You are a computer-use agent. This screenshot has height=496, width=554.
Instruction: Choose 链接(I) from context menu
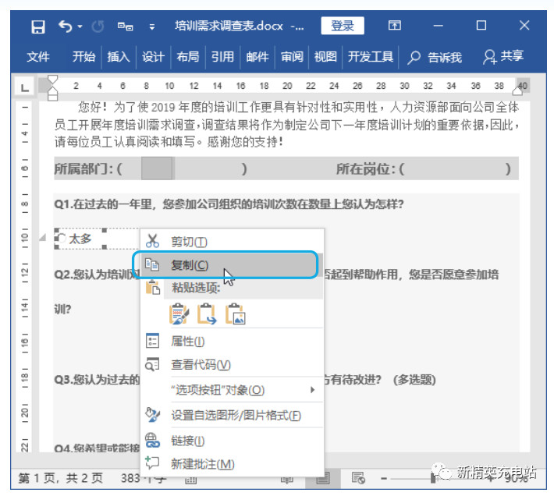[232, 441]
